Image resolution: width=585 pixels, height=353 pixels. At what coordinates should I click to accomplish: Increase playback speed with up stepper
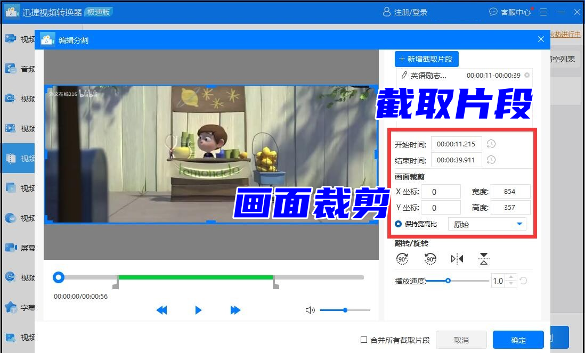pyautogui.click(x=511, y=277)
